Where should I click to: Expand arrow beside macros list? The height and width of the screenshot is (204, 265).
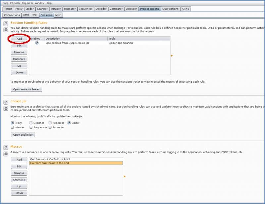125,176
